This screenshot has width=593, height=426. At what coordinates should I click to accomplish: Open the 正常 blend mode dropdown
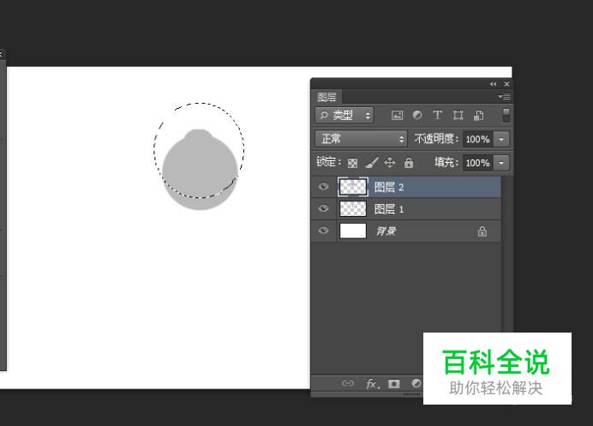[361, 139]
